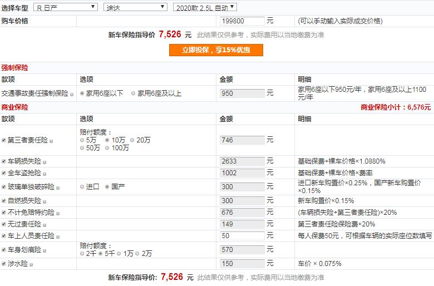Toggle 涉水险 checkbox
The image size is (434, 286).
(x=3, y=264)
